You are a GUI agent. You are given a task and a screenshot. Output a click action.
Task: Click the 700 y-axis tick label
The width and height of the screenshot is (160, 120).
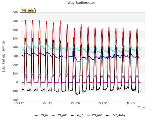tap(15, 21)
